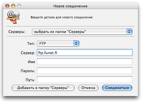Click the Серверы: label
The height and width of the screenshot is (102, 143).
17,32
